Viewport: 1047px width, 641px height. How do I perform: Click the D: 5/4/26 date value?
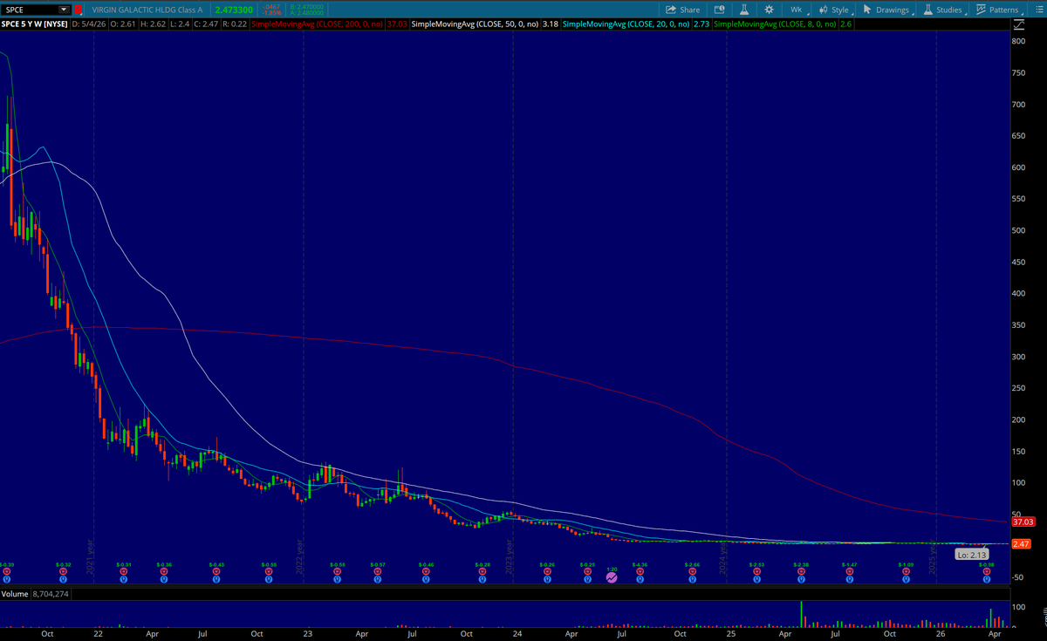click(87, 24)
